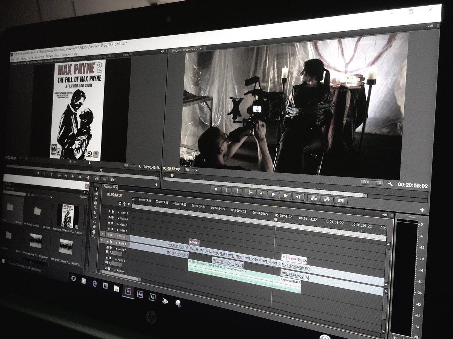453x339 pixels.
Task: Open the Window menu
Action: click(x=66, y=55)
